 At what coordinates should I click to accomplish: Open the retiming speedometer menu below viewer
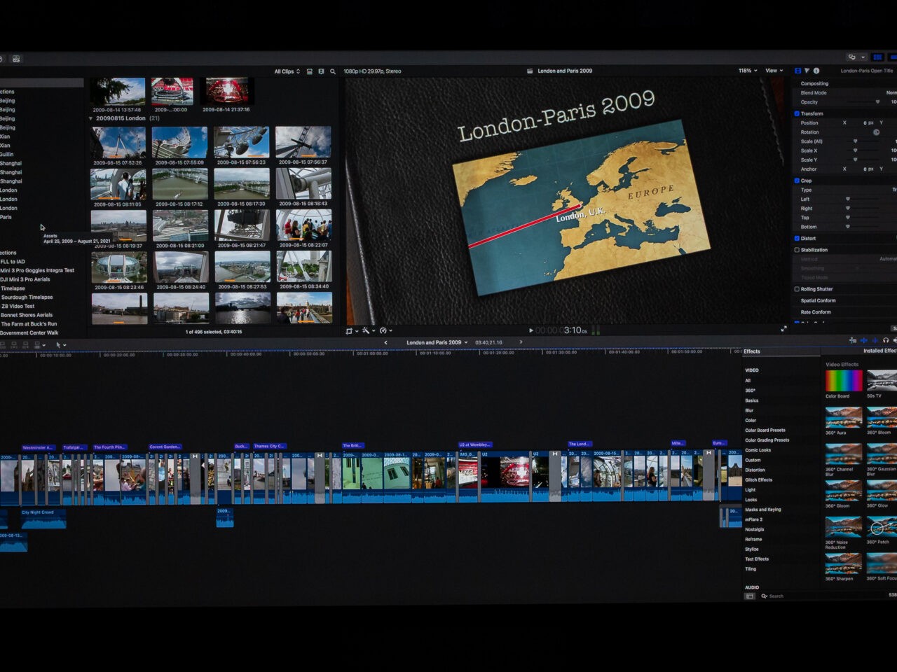(385, 330)
